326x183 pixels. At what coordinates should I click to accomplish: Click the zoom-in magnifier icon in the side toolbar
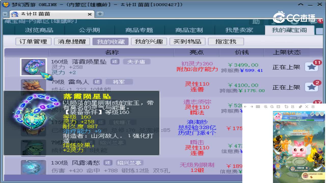tap(265, 107)
